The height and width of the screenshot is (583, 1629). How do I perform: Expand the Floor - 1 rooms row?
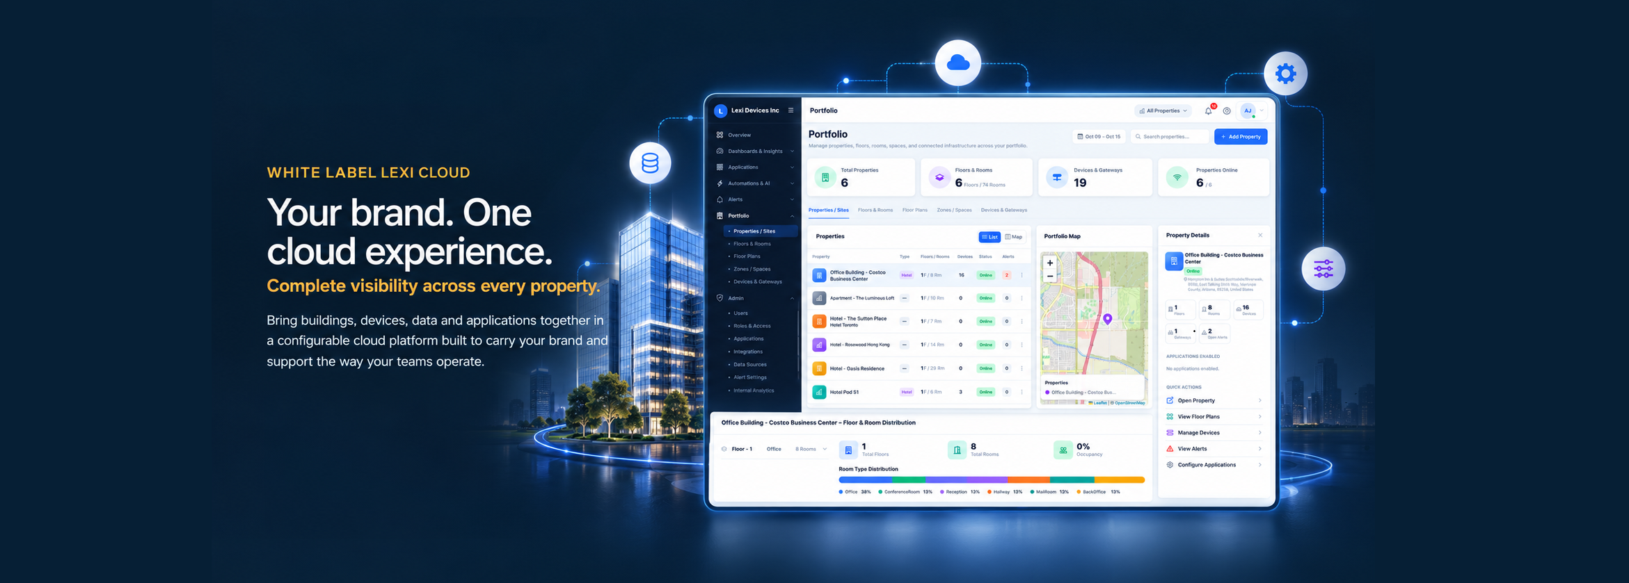pyautogui.click(x=774, y=449)
